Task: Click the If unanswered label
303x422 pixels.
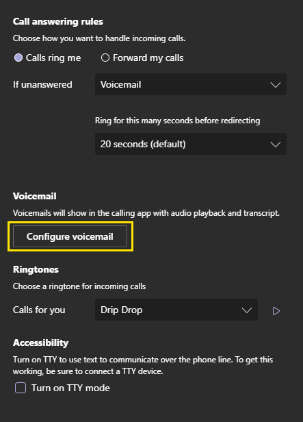Action: [42, 84]
